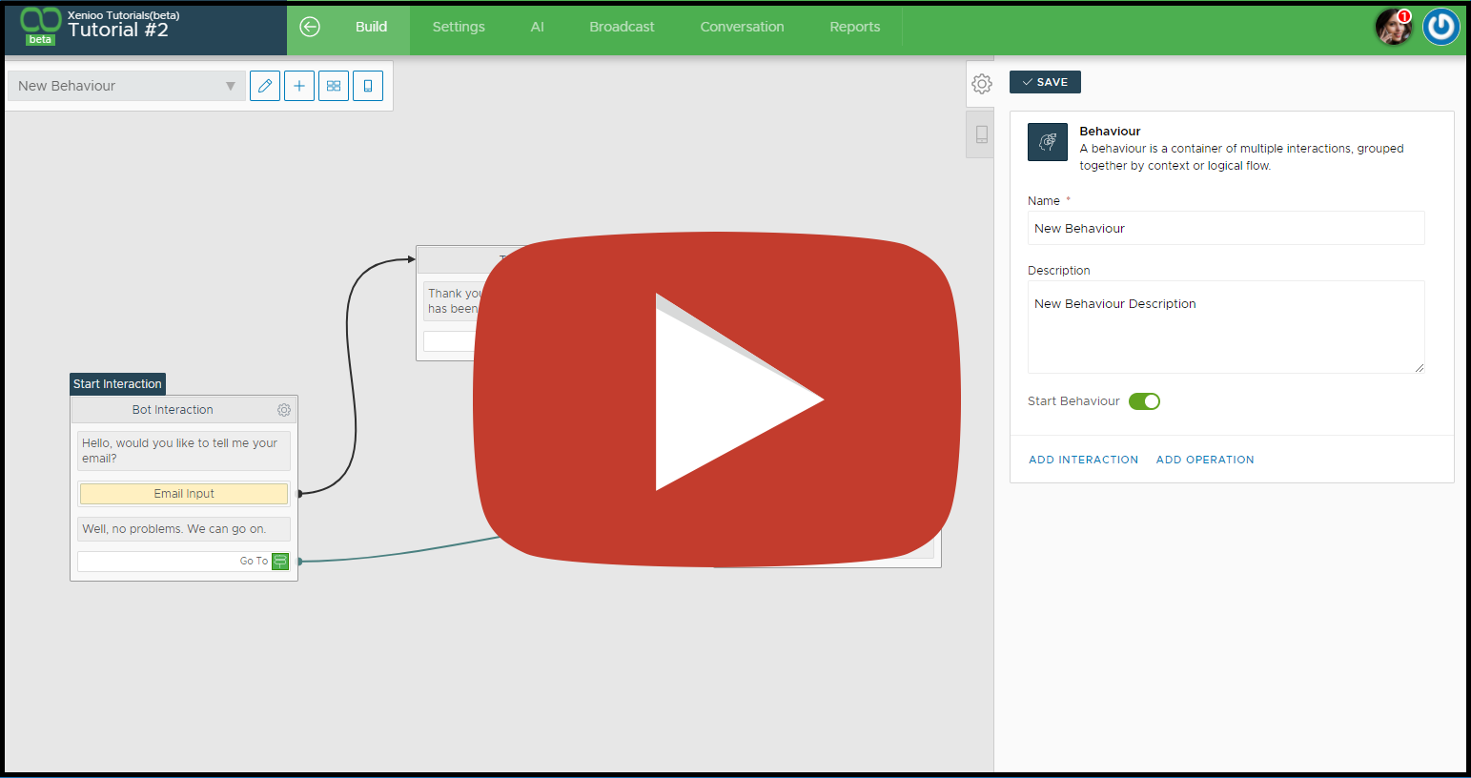The width and height of the screenshot is (1471, 778).
Task: Click the Tutorial #2 title
Action: pos(118,31)
